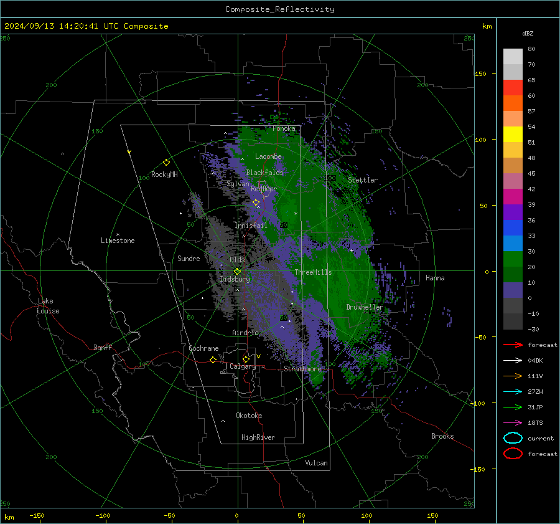Click the Lacombe town label
The image size is (560, 524).
[x=268, y=156]
